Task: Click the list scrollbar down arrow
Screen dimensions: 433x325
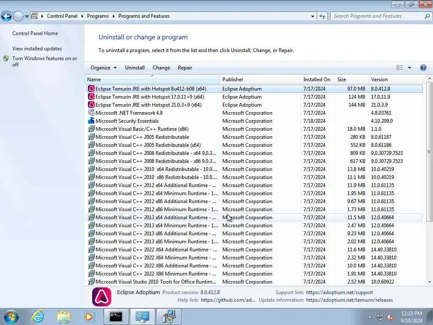Action: 430,282
